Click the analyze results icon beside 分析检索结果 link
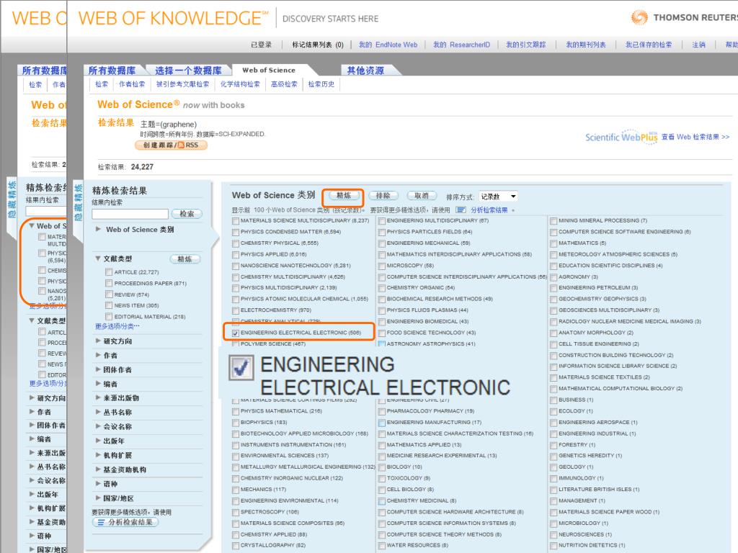Screen dimensions: 738x553 461,210
